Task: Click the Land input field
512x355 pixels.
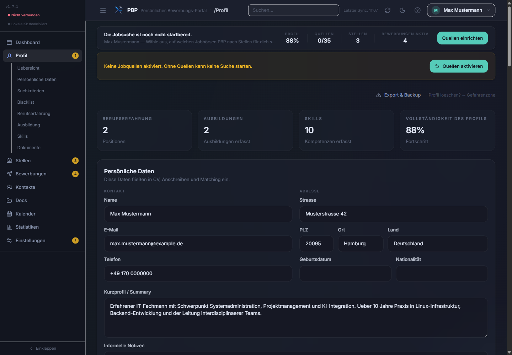Action: (x=438, y=244)
